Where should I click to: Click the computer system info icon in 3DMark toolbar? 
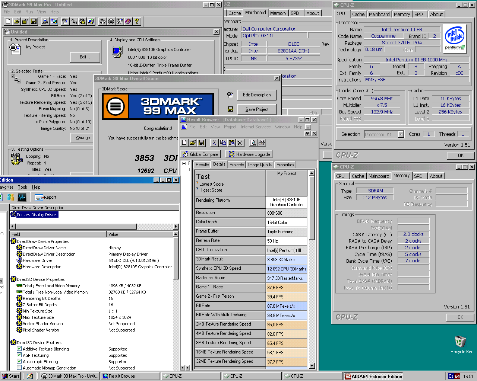click(x=45, y=21)
